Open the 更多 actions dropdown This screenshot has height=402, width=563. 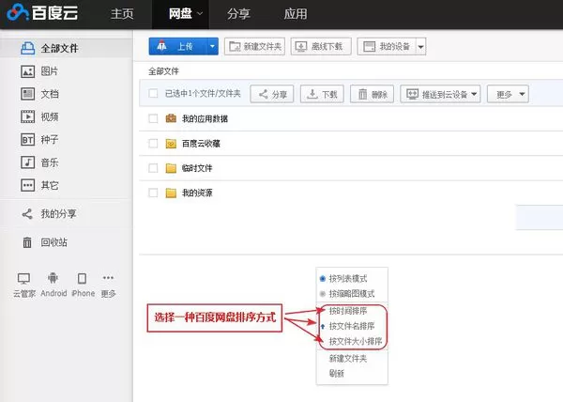click(x=508, y=94)
